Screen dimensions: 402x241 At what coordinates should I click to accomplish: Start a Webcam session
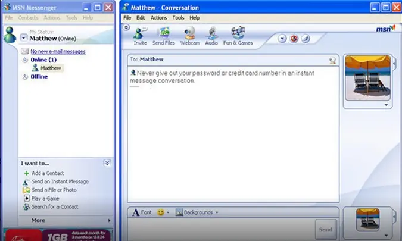coord(190,36)
